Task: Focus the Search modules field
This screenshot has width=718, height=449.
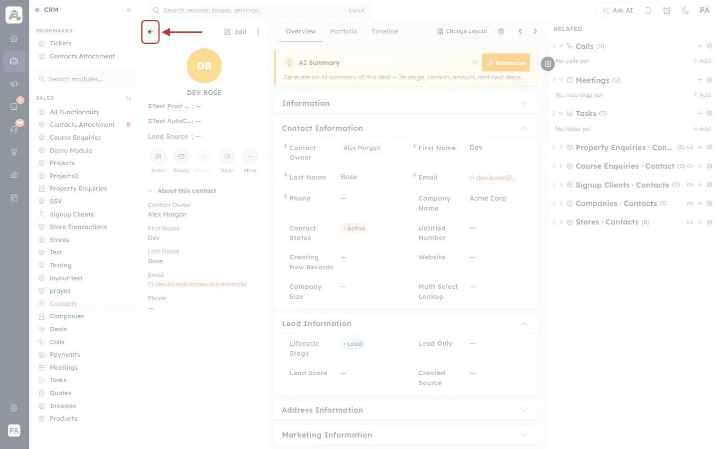Action: (85, 79)
